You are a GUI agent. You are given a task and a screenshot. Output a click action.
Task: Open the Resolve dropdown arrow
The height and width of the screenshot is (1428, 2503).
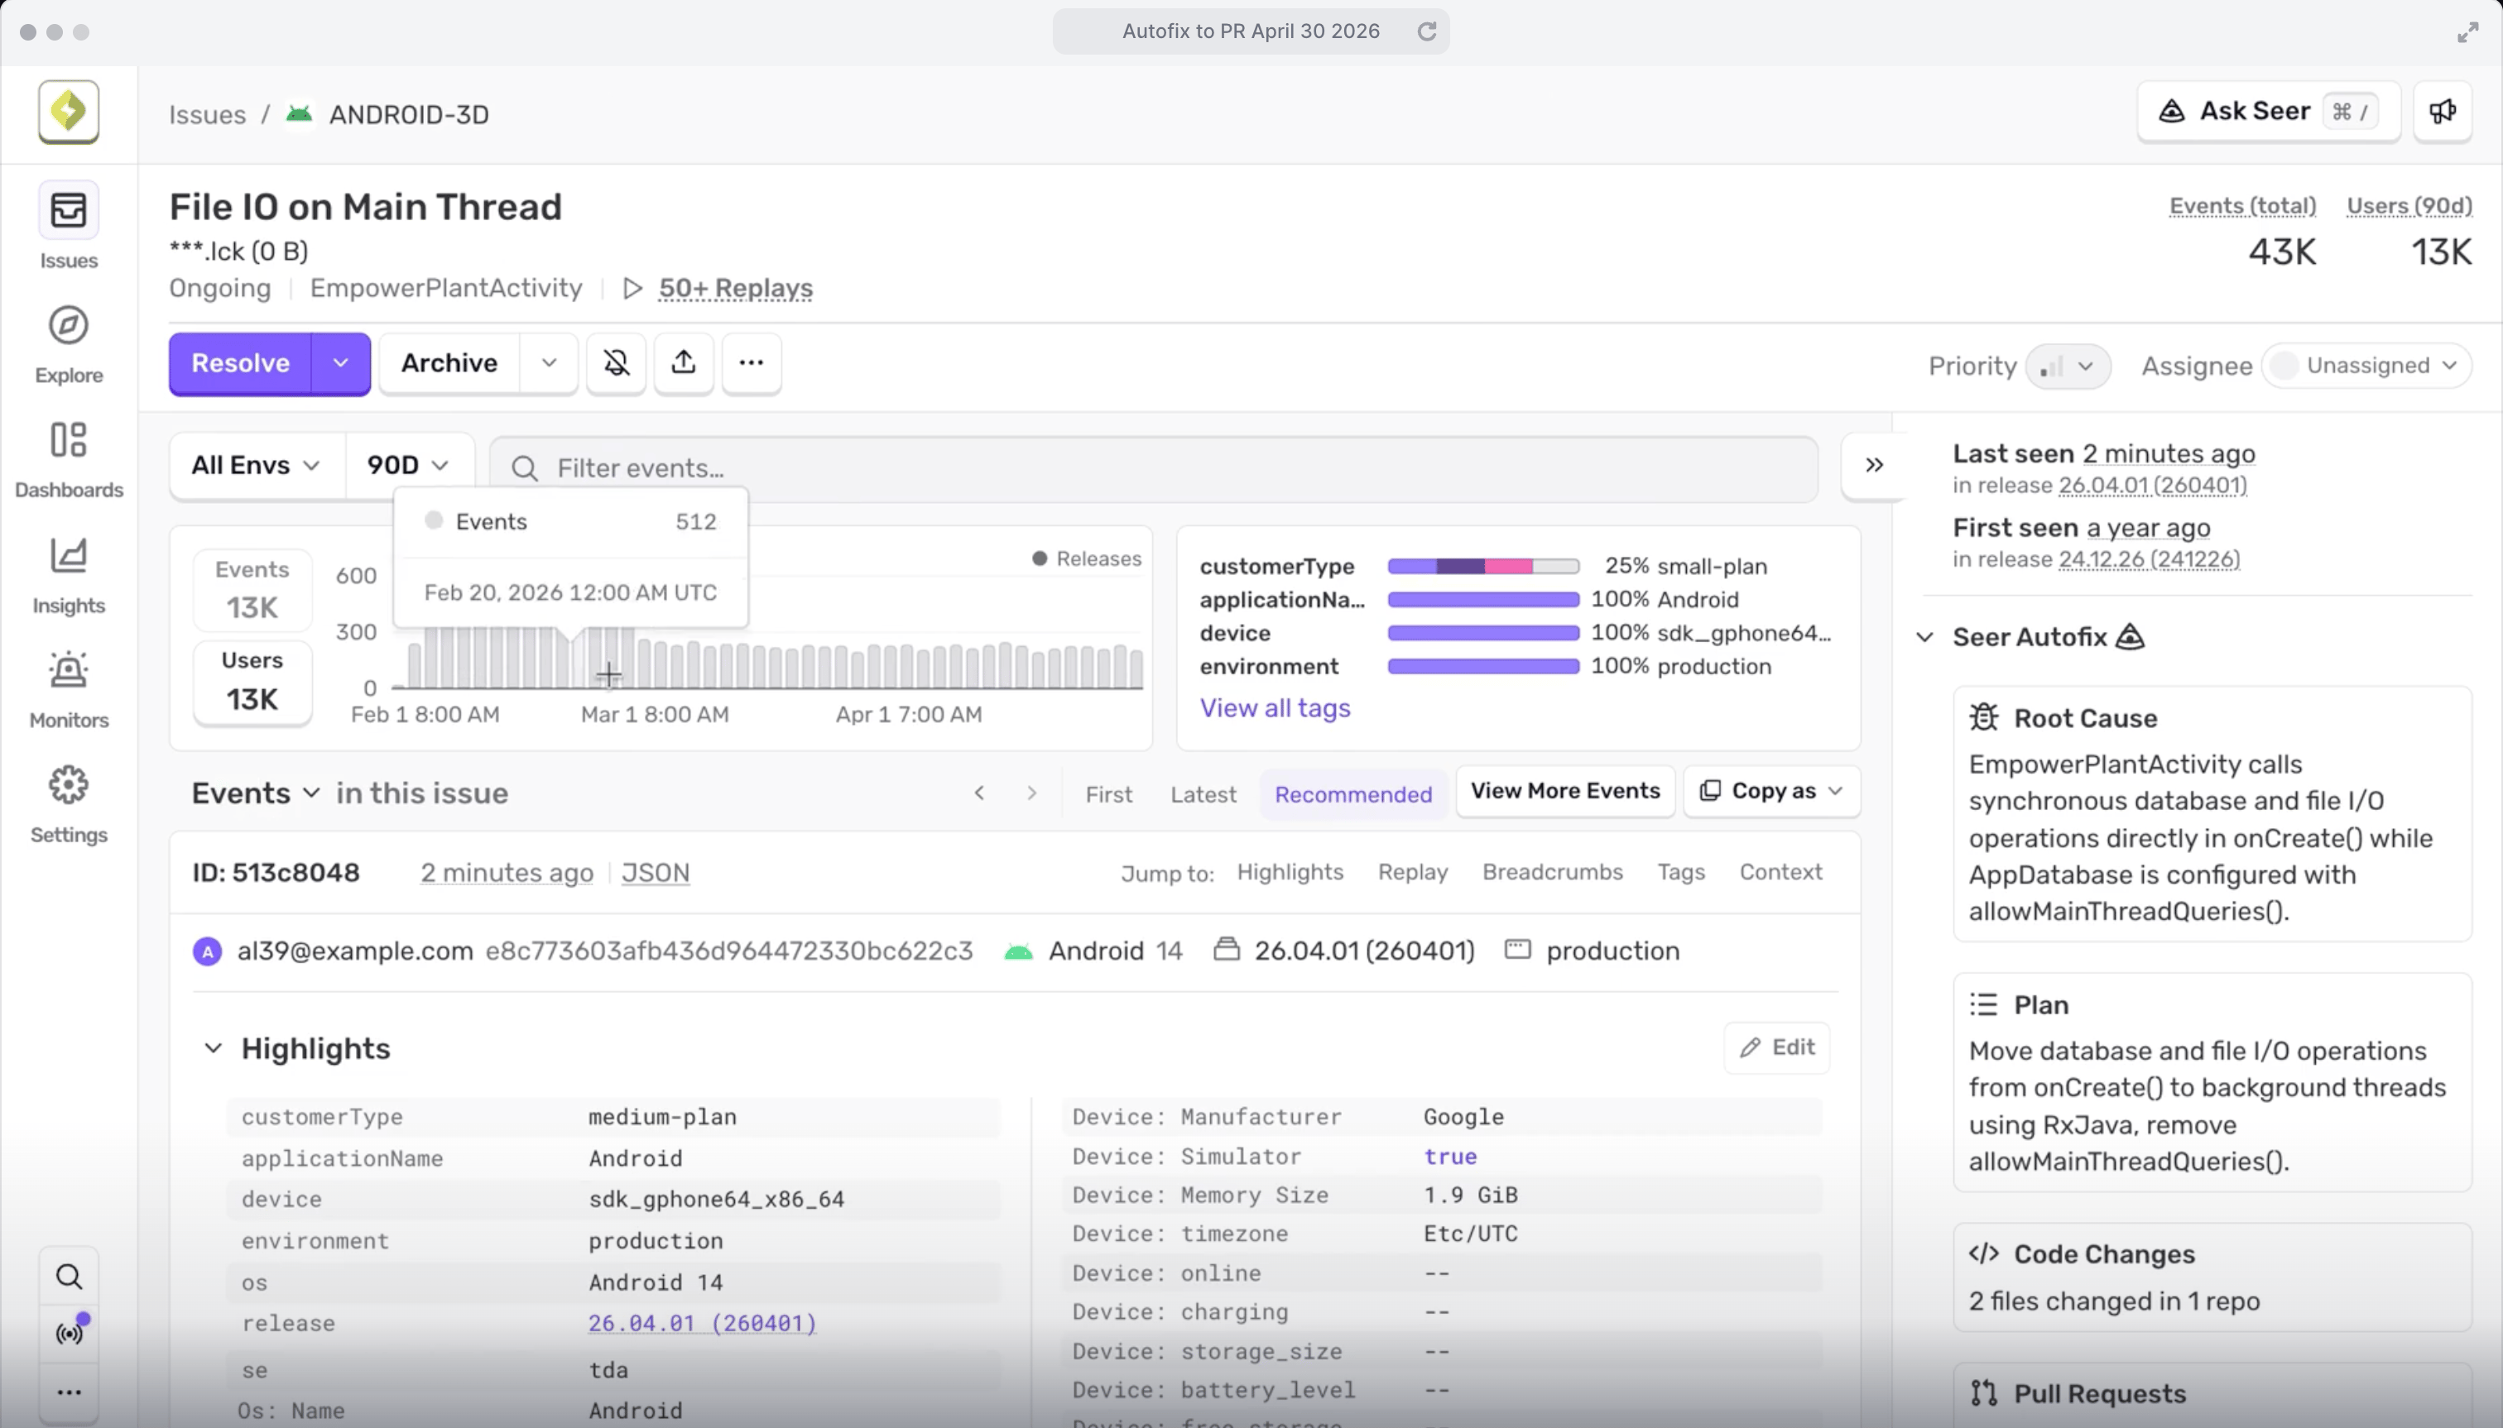point(340,363)
